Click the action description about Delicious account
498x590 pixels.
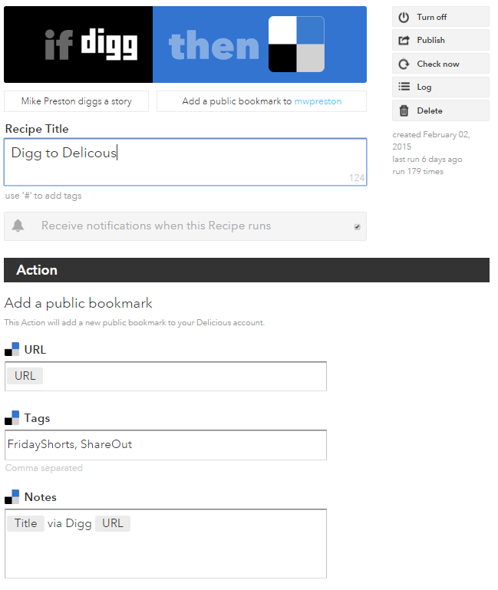tap(134, 323)
